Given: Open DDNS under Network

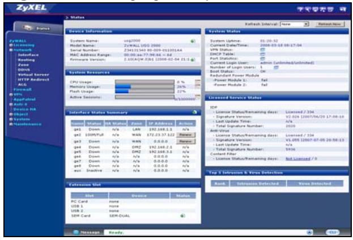Looking at the screenshot, I should [x=24, y=70].
